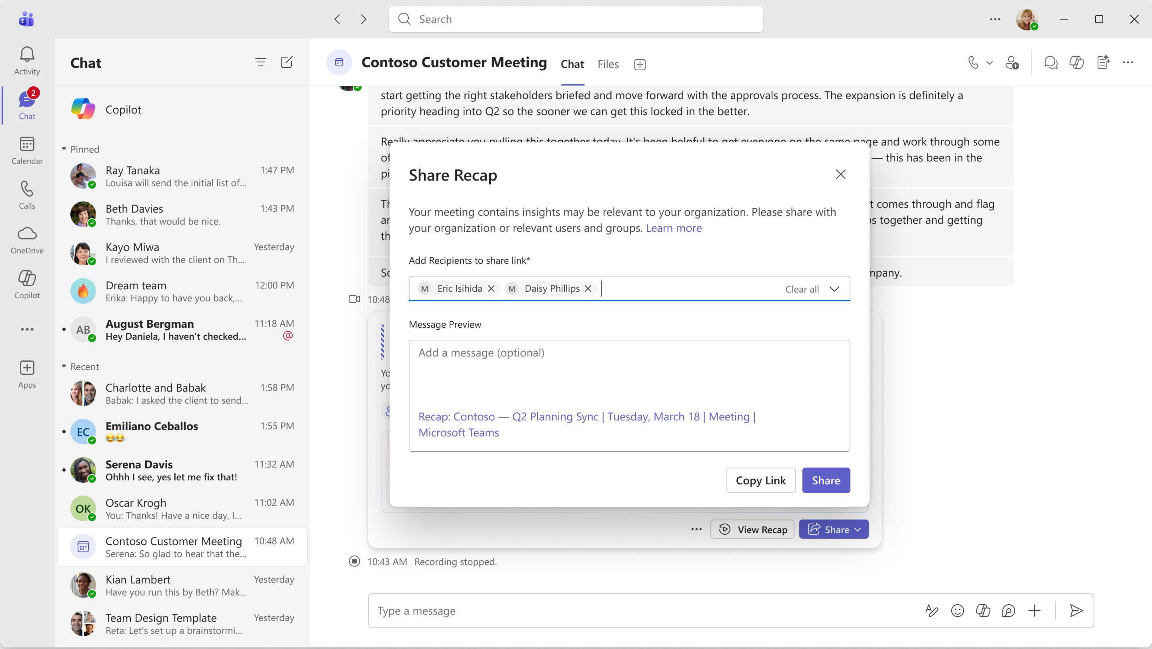
Task: Add people to the meeting chat
Action: 1012,62
